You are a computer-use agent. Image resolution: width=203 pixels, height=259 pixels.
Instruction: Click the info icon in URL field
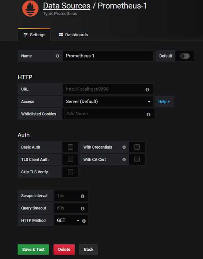(147, 90)
